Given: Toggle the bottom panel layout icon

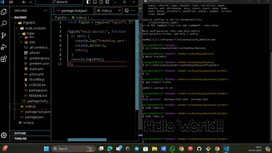Looking at the screenshot, I should [95, 2].
